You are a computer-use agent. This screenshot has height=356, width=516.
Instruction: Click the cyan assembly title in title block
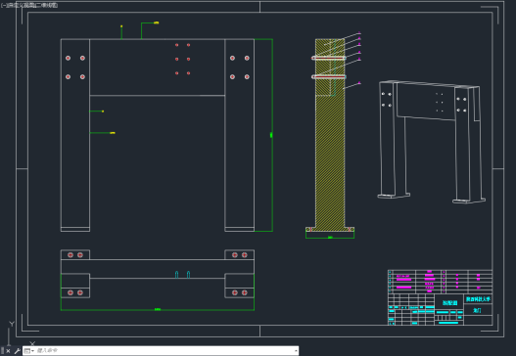click(449, 303)
